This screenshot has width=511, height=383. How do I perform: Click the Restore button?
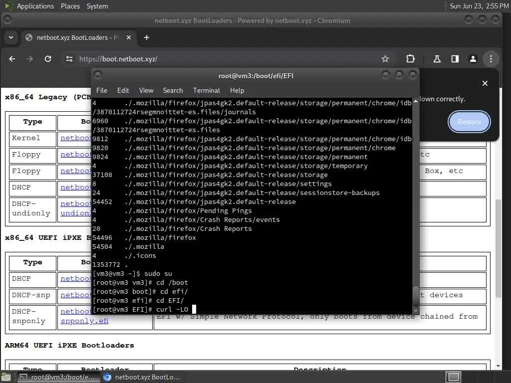click(x=469, y=122)
